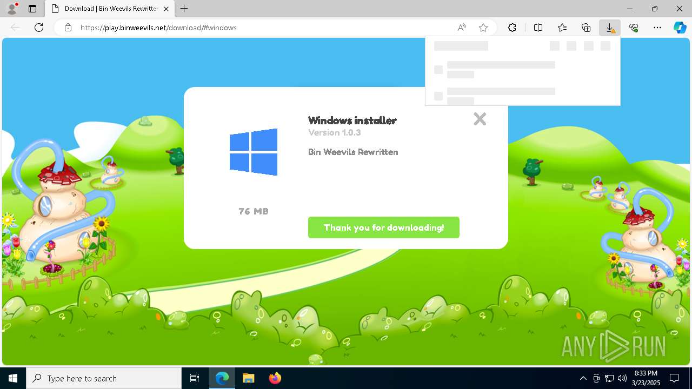Click Bin Weevils Rewritten label
Screen dimensions: 692x389
click(353, 152)
